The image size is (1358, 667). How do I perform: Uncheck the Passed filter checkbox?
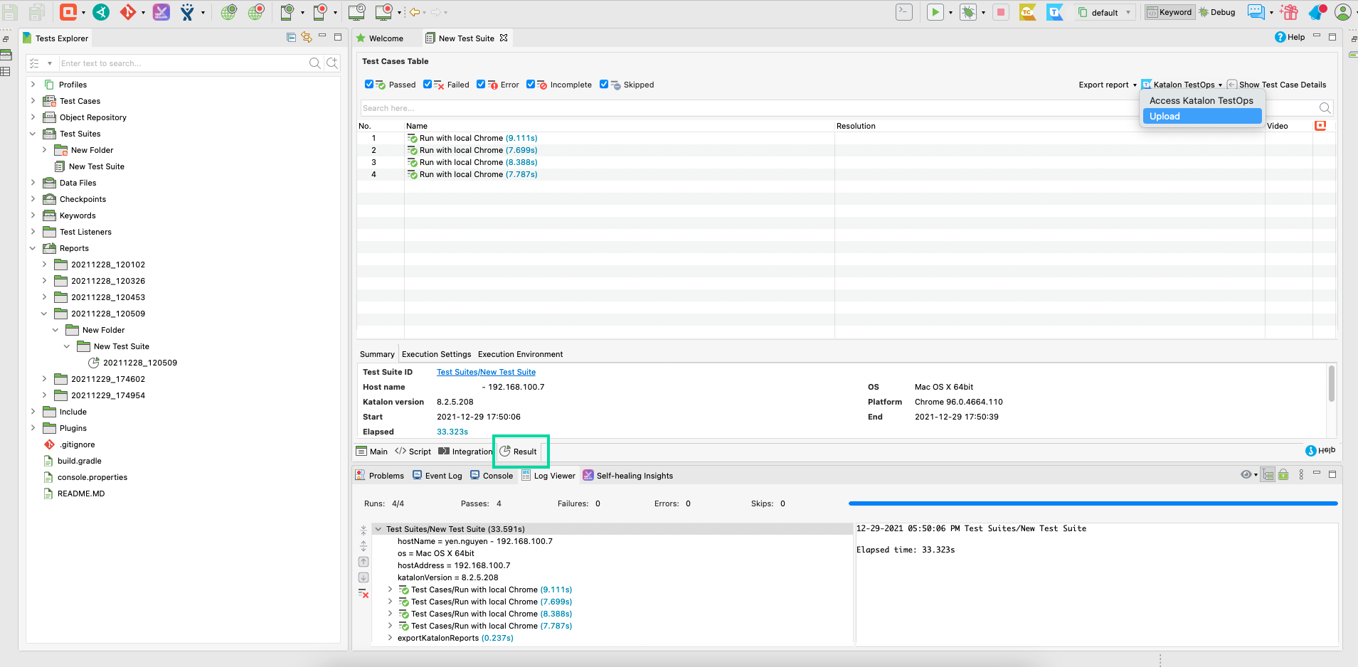point(369,85)
